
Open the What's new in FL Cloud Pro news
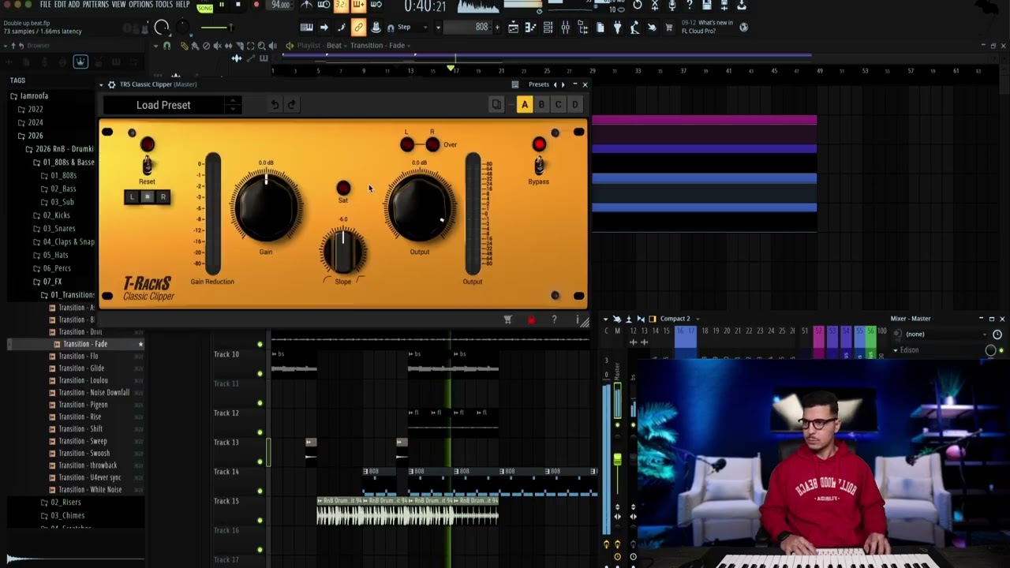tap(709, 27)
